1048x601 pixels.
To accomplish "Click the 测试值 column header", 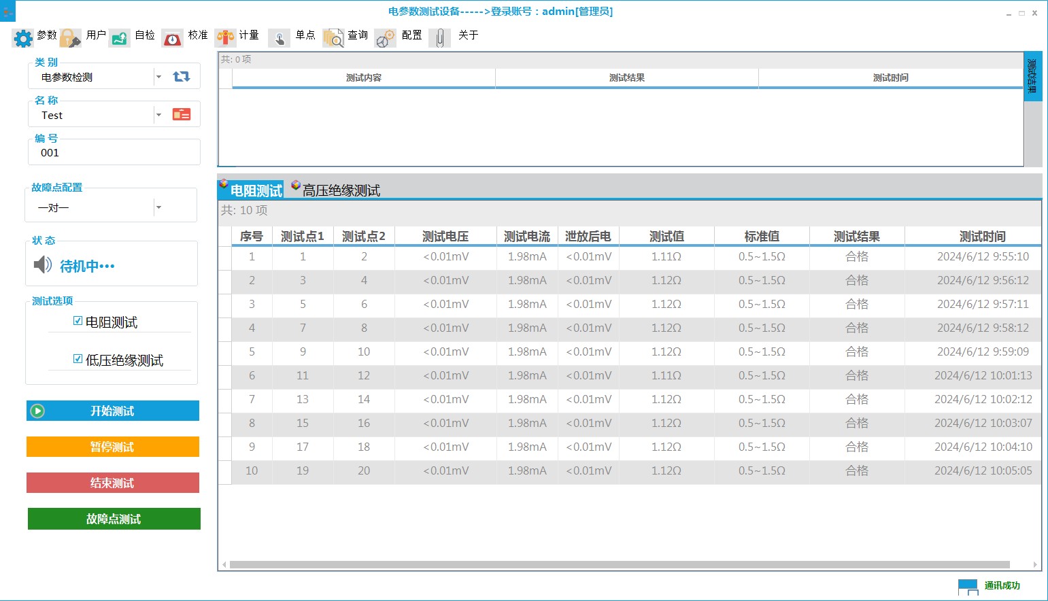I will click(666, 236).
